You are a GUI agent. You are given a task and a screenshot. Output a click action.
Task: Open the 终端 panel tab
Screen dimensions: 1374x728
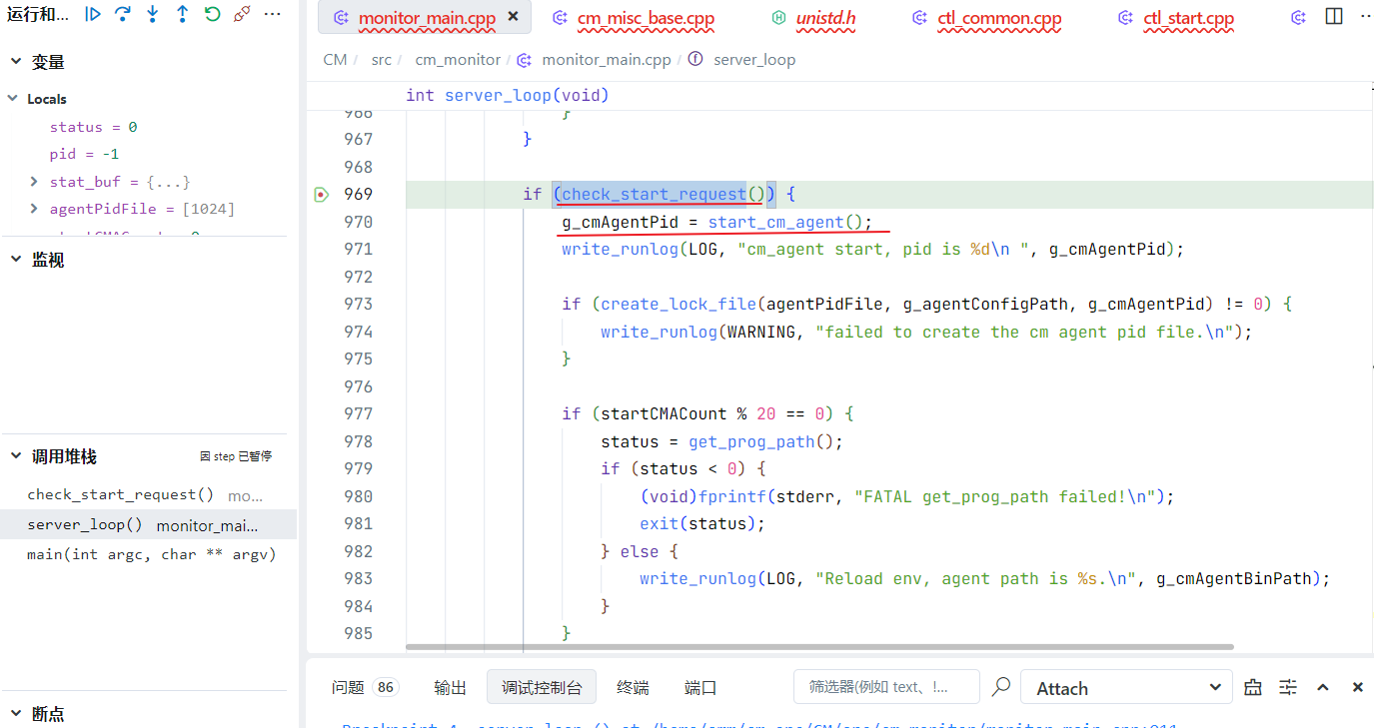[x=633, y=687]
